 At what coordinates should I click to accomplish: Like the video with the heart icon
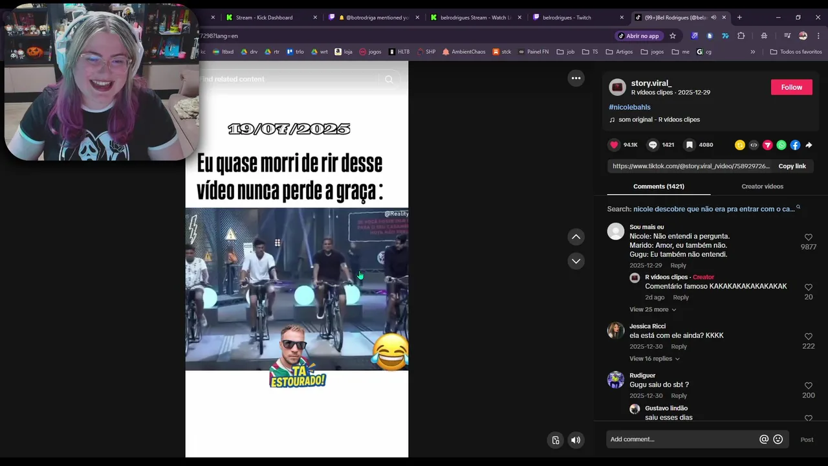point(615,145)
